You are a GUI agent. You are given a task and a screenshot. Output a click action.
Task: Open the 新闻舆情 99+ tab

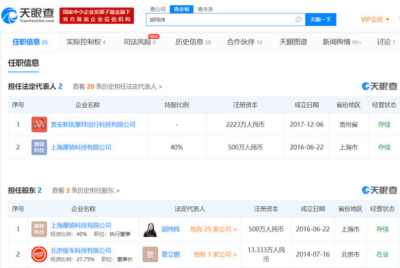pos(342,42)
